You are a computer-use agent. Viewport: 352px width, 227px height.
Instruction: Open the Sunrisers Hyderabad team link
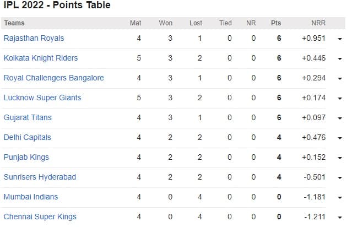[40, 177]
